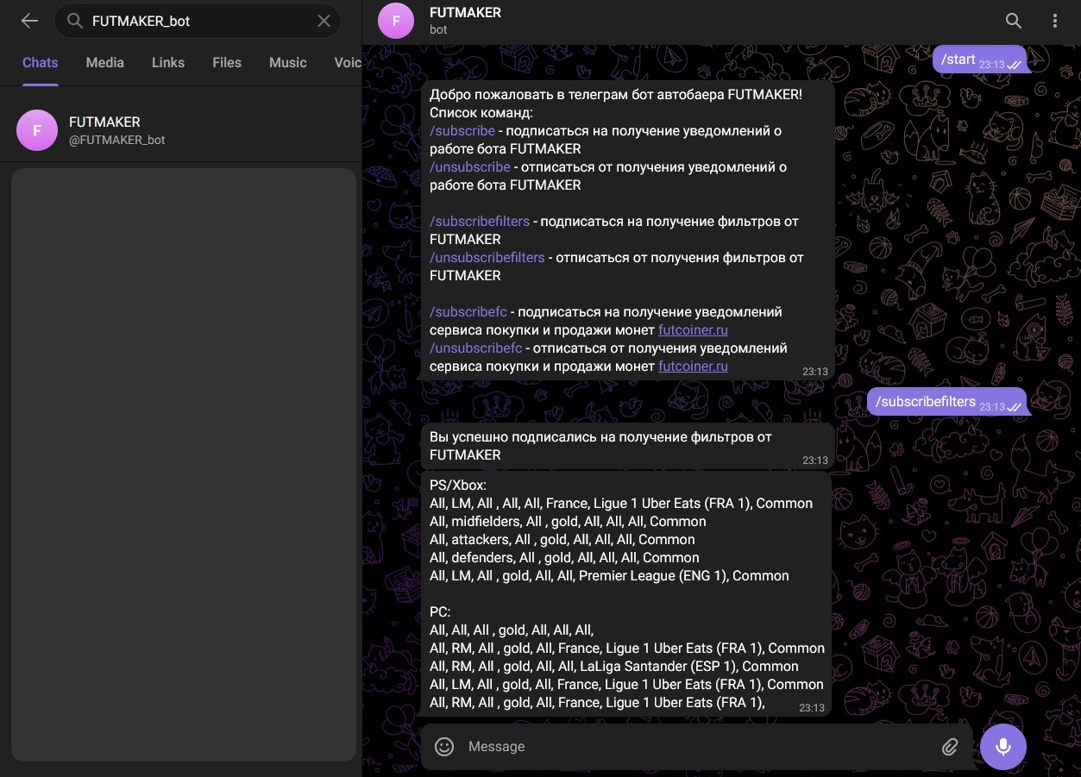Open FUTMAKER chat from search results

pyautogui.click(x=180, y=130)
